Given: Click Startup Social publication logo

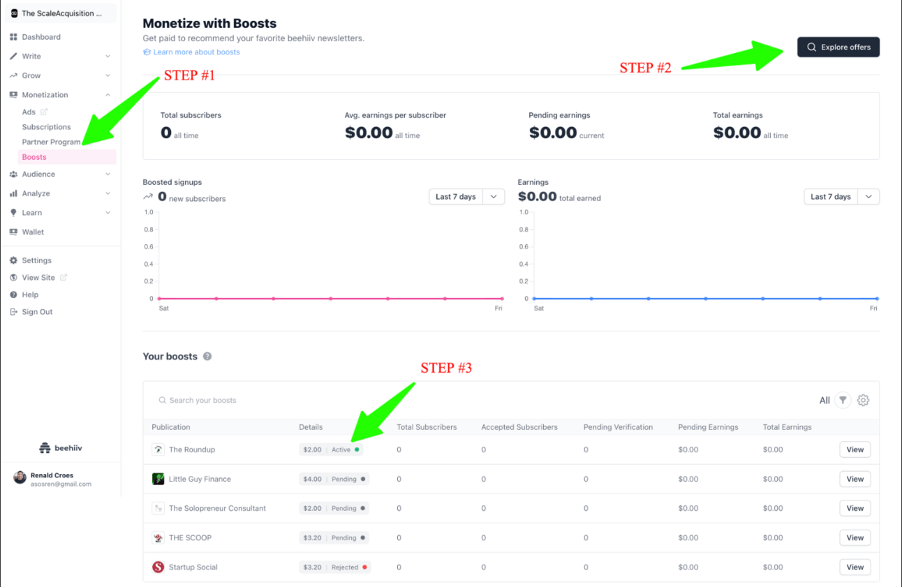Looking at the screenshot, I should 158,567.
